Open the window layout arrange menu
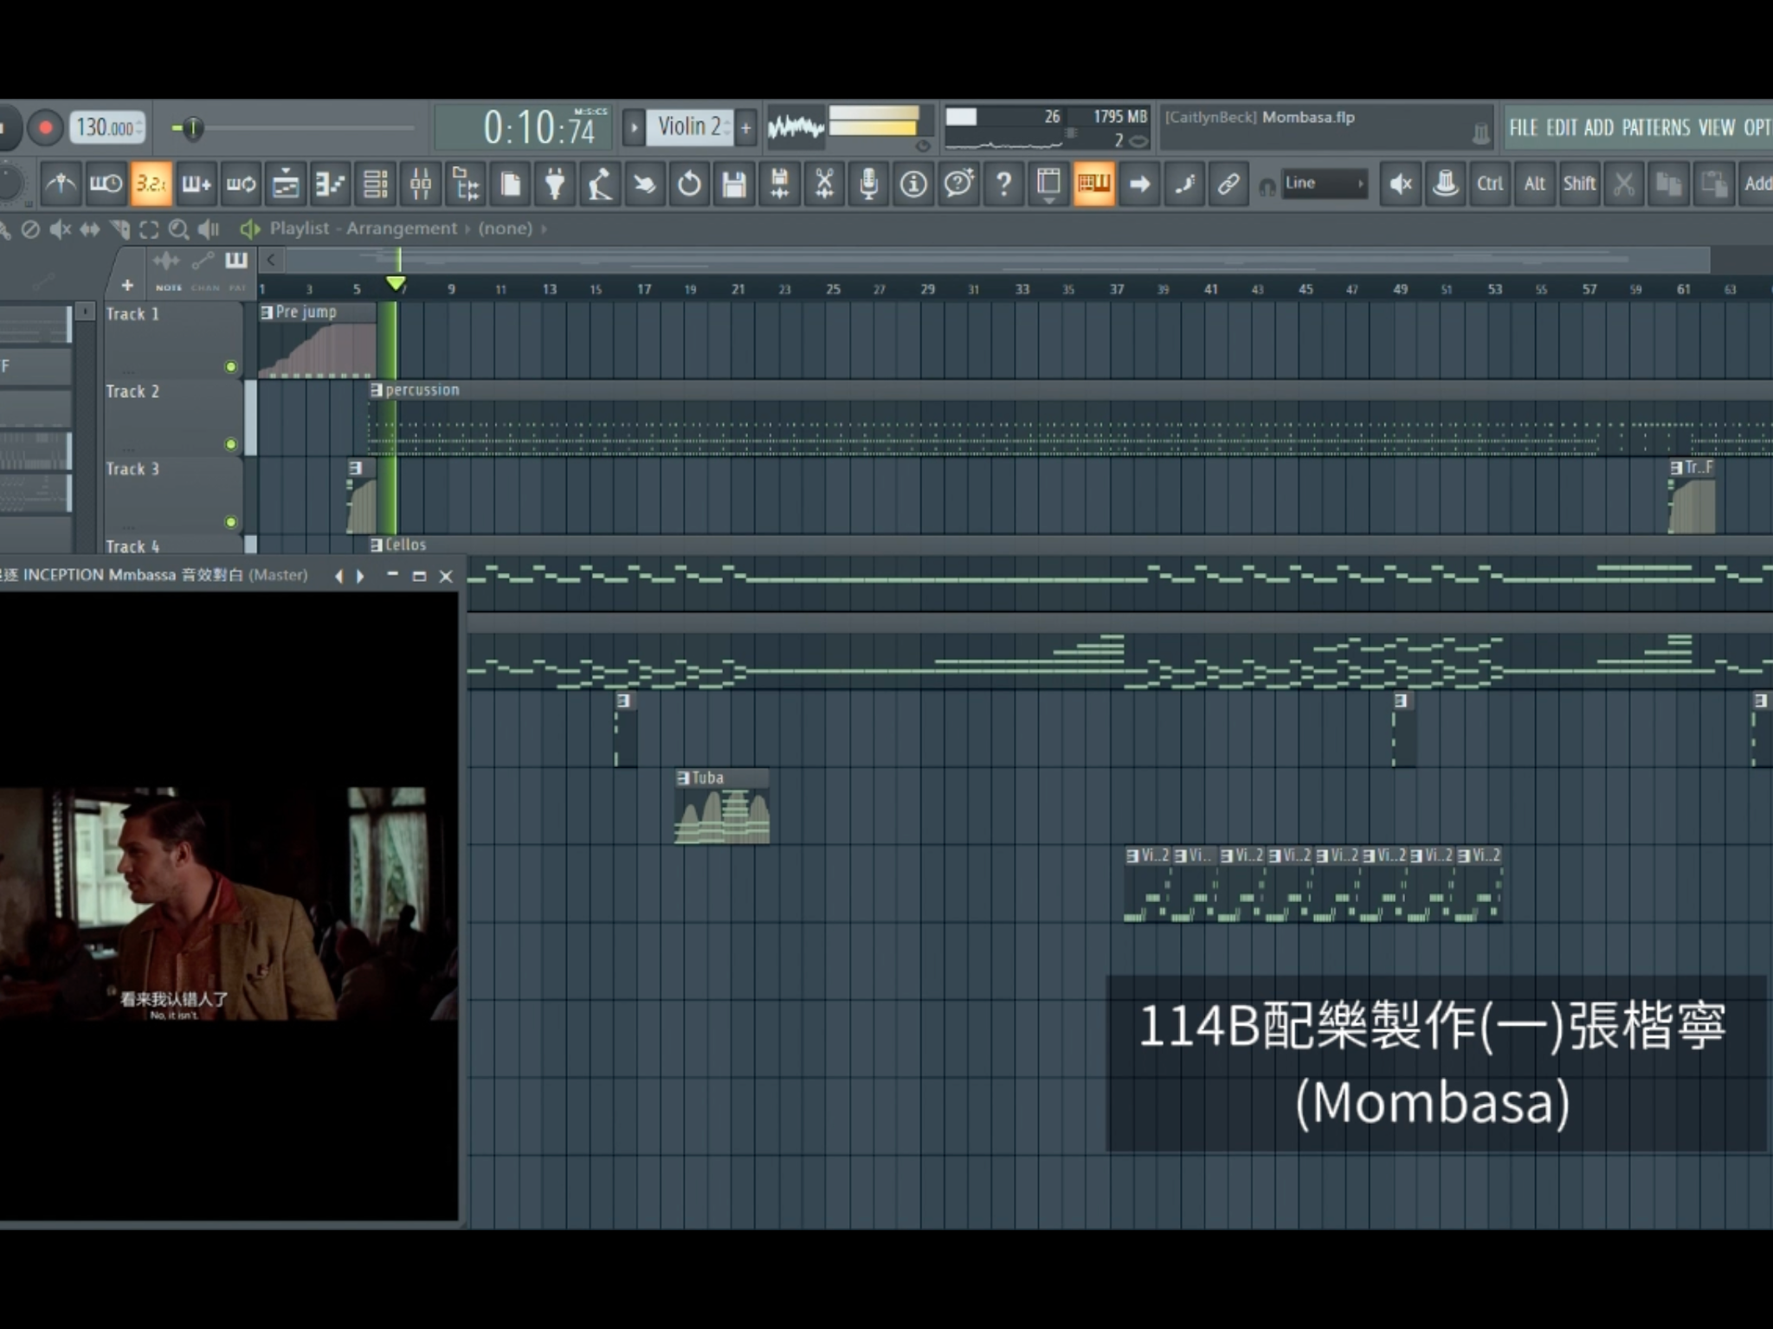Screen dimensions: 1773x1329 pyautogui.click(x=1048, y=184)
